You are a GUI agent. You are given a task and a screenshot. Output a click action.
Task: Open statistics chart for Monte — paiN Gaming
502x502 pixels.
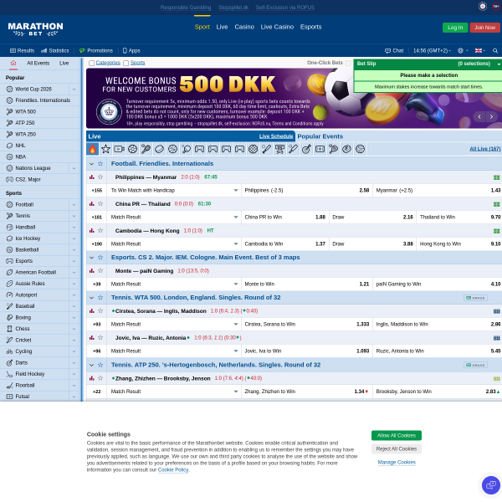(92, 271)
